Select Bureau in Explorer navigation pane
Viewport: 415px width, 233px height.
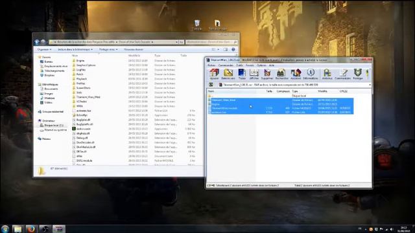[46, 61]
